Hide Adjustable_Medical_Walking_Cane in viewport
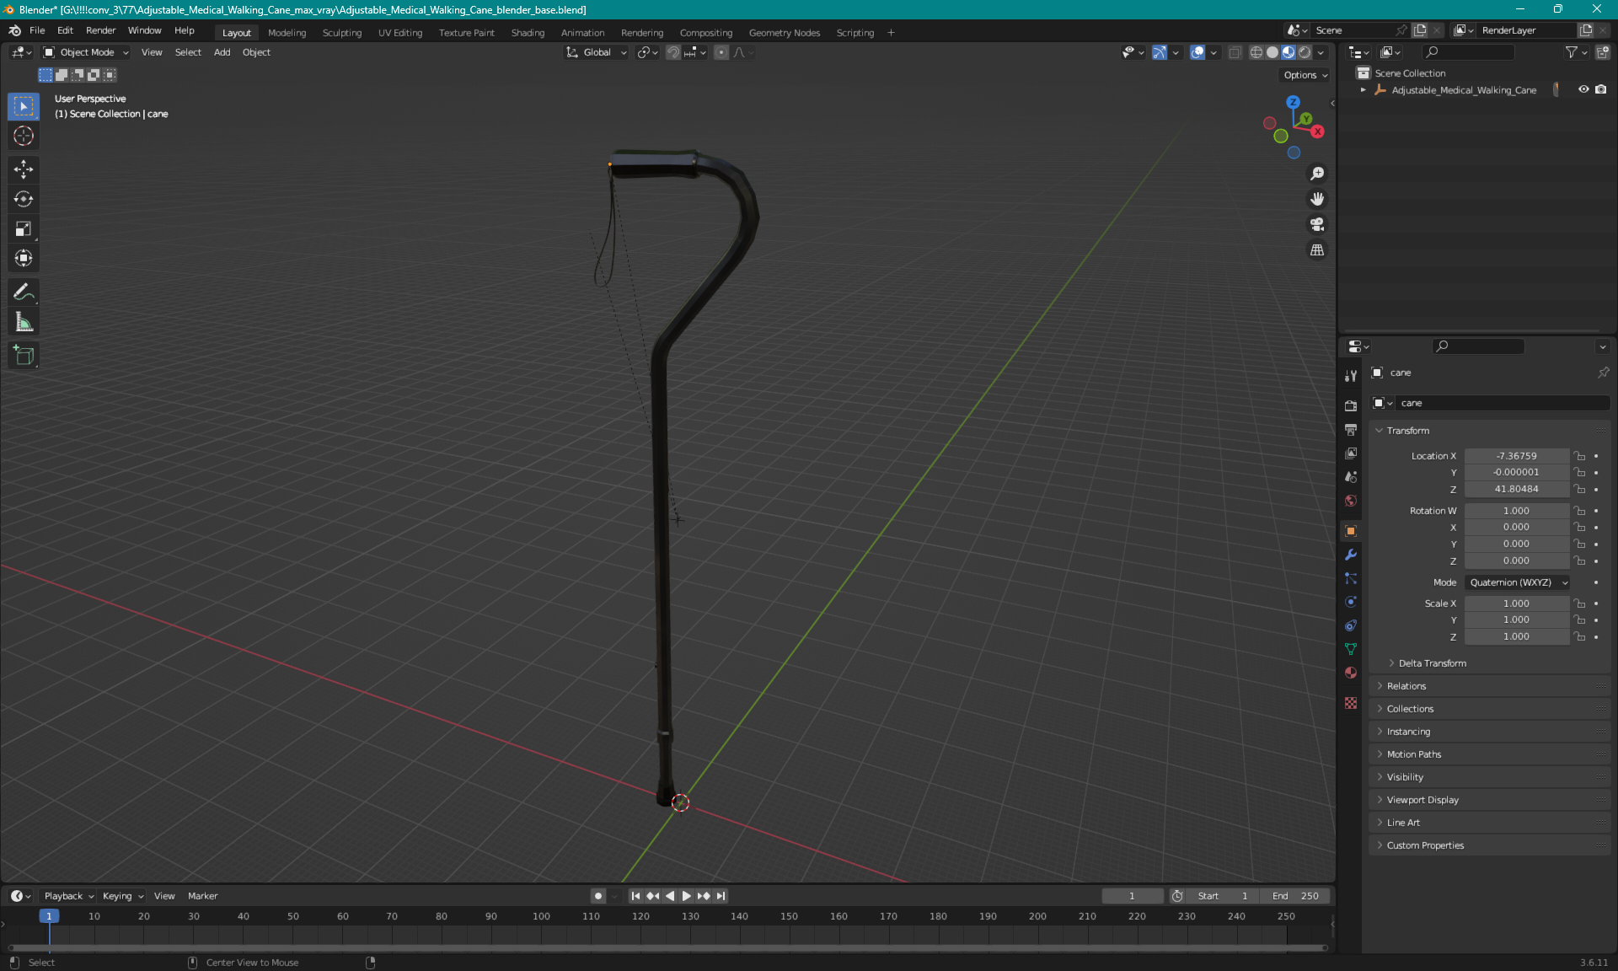 [1583, 89]
